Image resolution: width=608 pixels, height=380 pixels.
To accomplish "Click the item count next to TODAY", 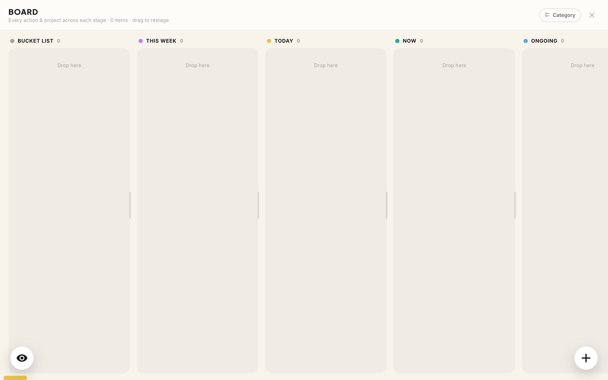I will pos(298,41).
